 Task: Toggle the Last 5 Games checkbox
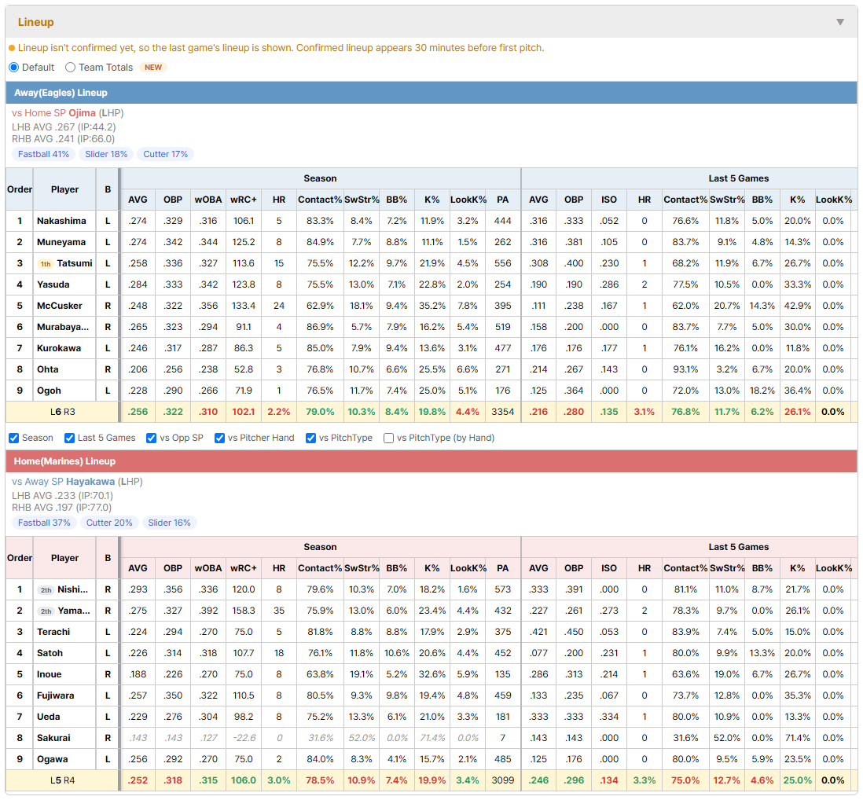coord(69,438)
